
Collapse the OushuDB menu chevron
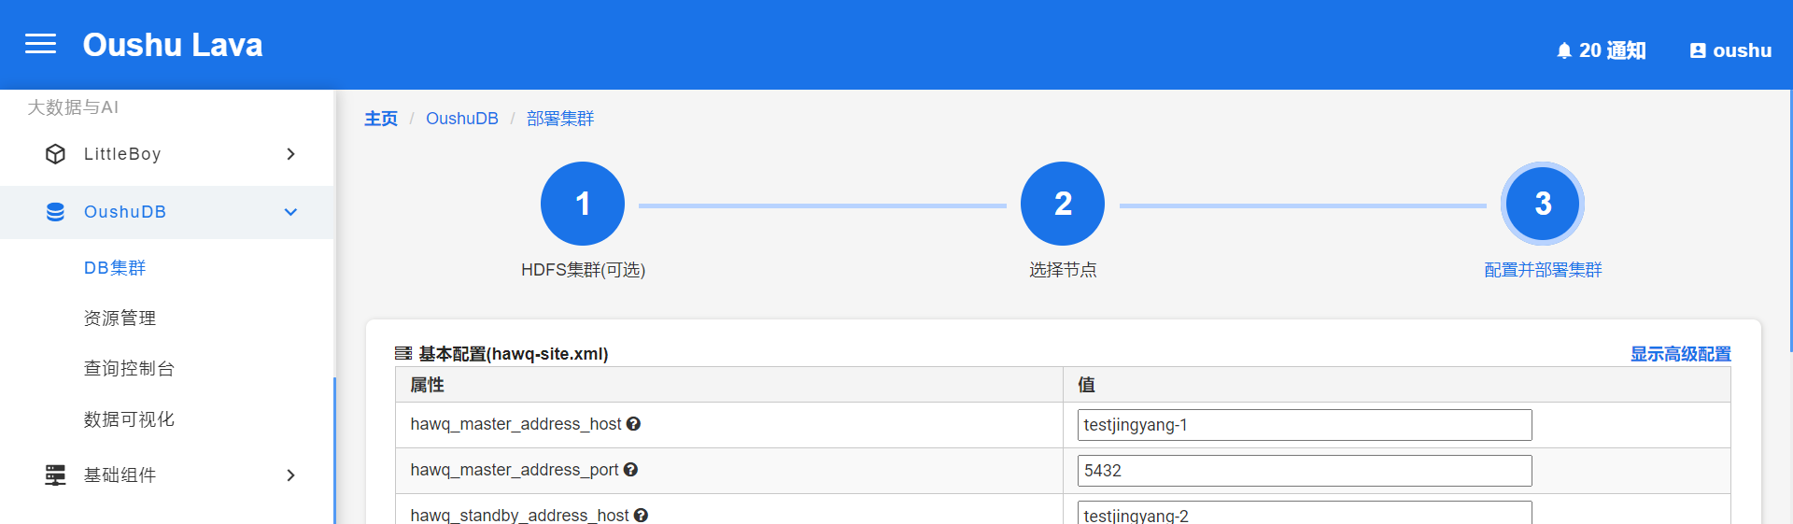pos(290,212)
